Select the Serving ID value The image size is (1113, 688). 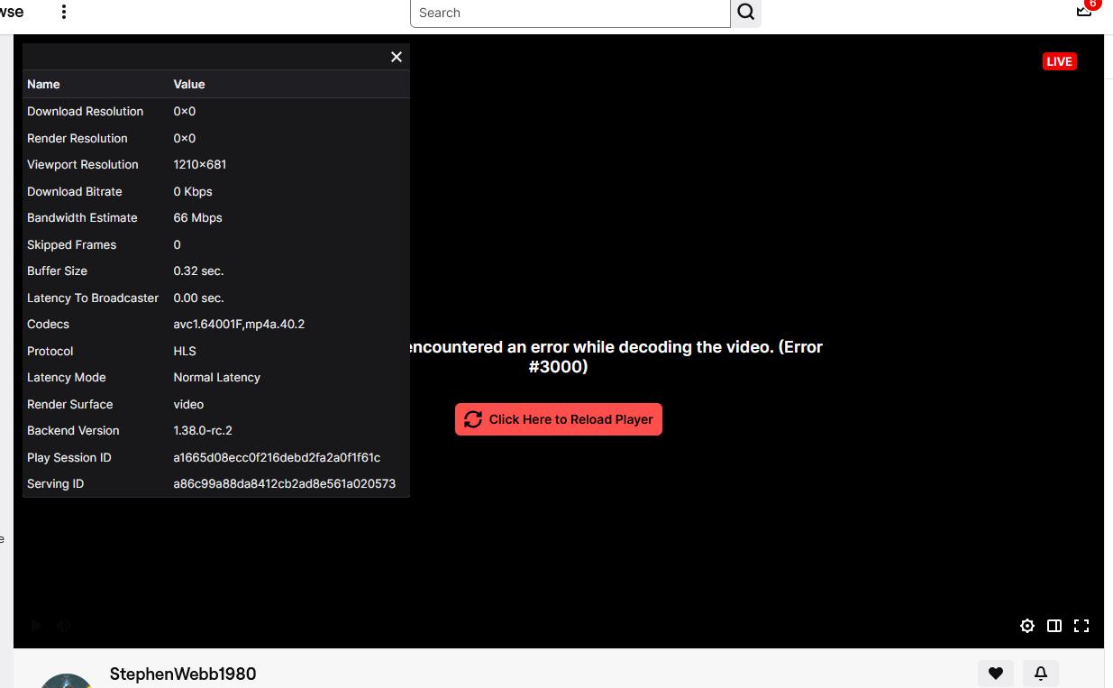coord(285,483)
